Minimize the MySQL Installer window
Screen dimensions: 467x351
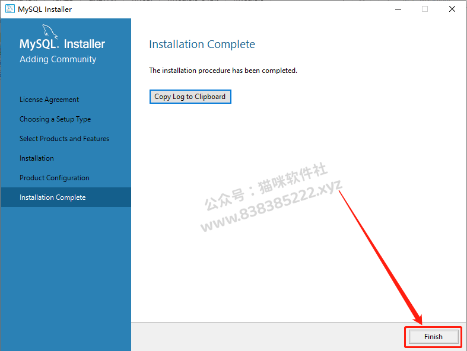(x=398, y=9)
